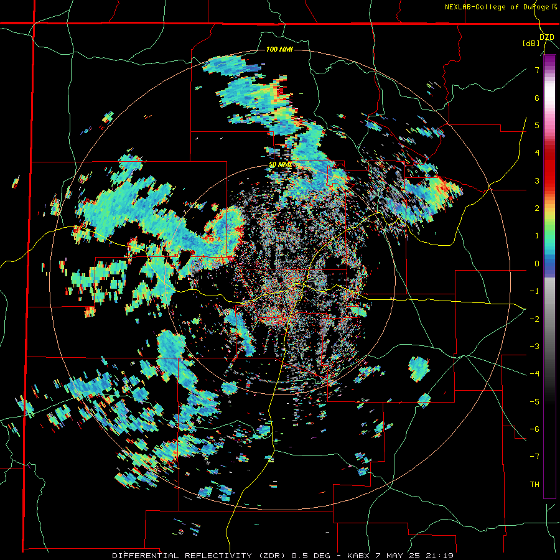Click the "-3" value on the dB scale

[x=534, y=346]
